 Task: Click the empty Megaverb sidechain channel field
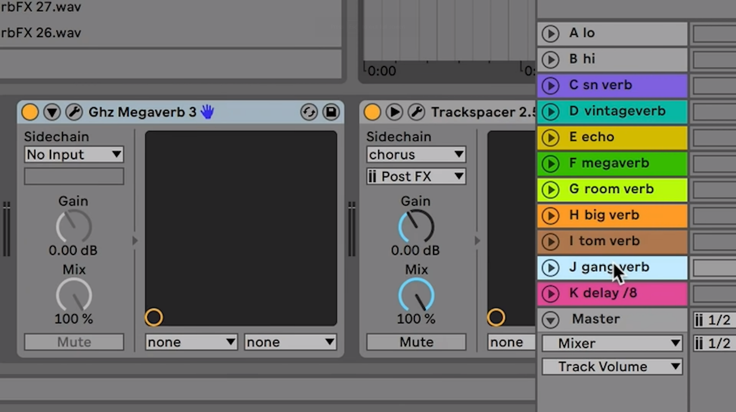[x=74, y=176]
